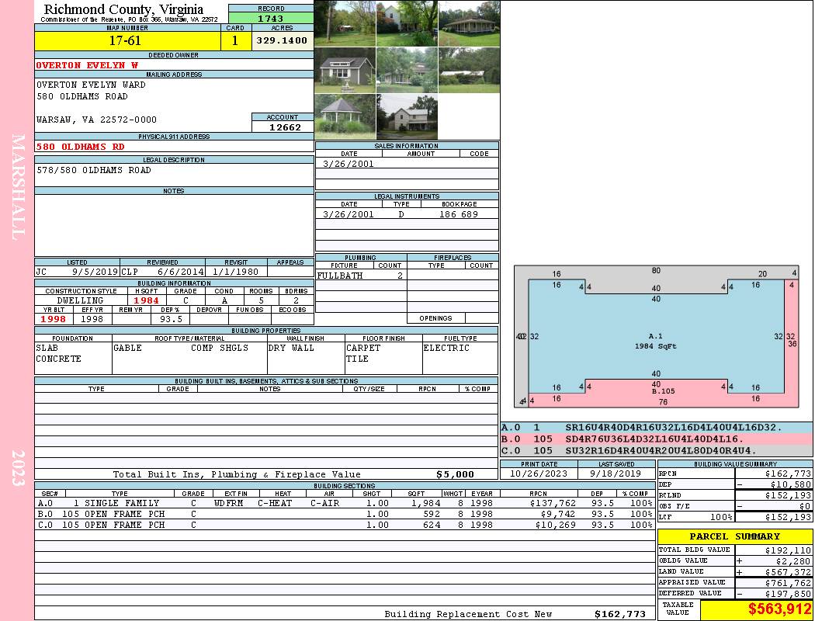Open the top-left photo of distant red shed
Viewport: 815px width, 621px height.
coord(345,23)
